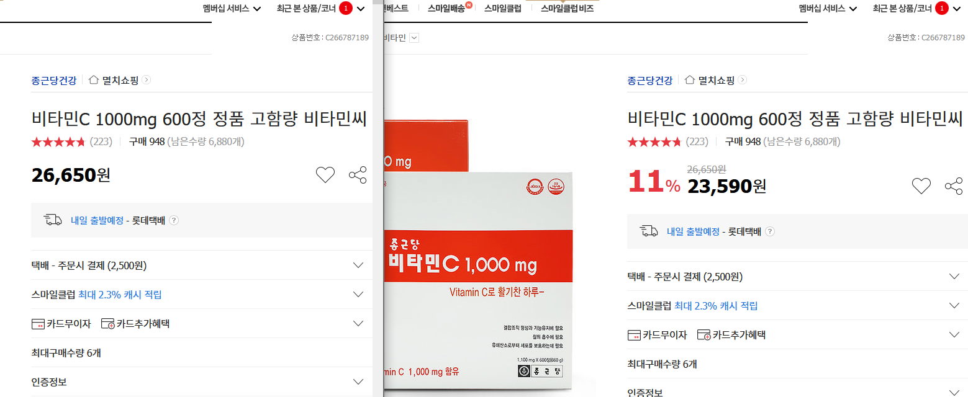Go to the 베스트 tab
The width and height of the screenshot is (968, 397).
click(x=396, y=9)
